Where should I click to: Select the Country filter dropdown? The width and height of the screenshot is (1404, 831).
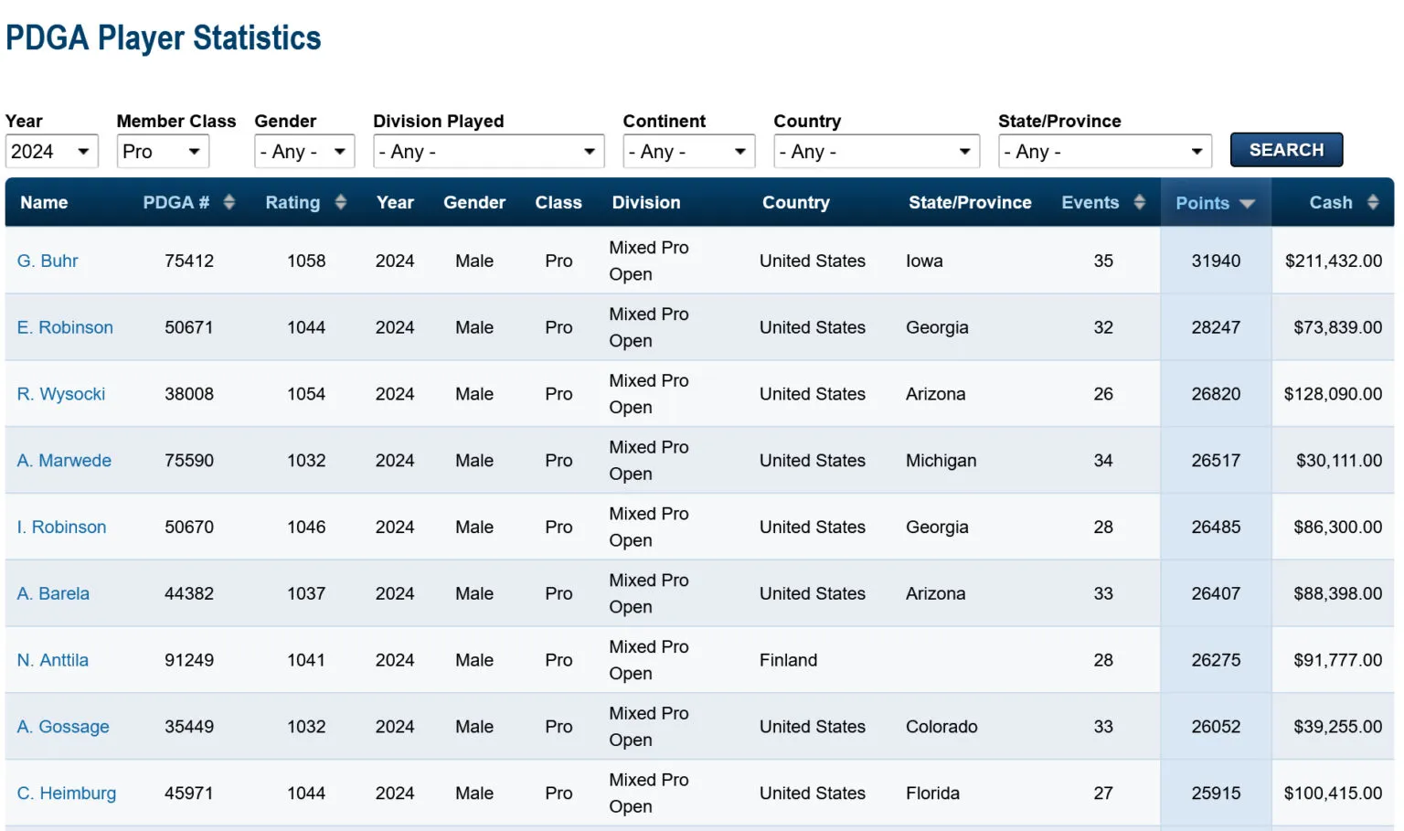pos(876,152)
